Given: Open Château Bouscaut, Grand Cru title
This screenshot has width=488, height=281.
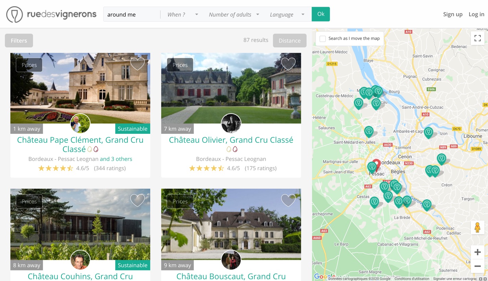Looking at the screenshot, I should coord(231,276).
